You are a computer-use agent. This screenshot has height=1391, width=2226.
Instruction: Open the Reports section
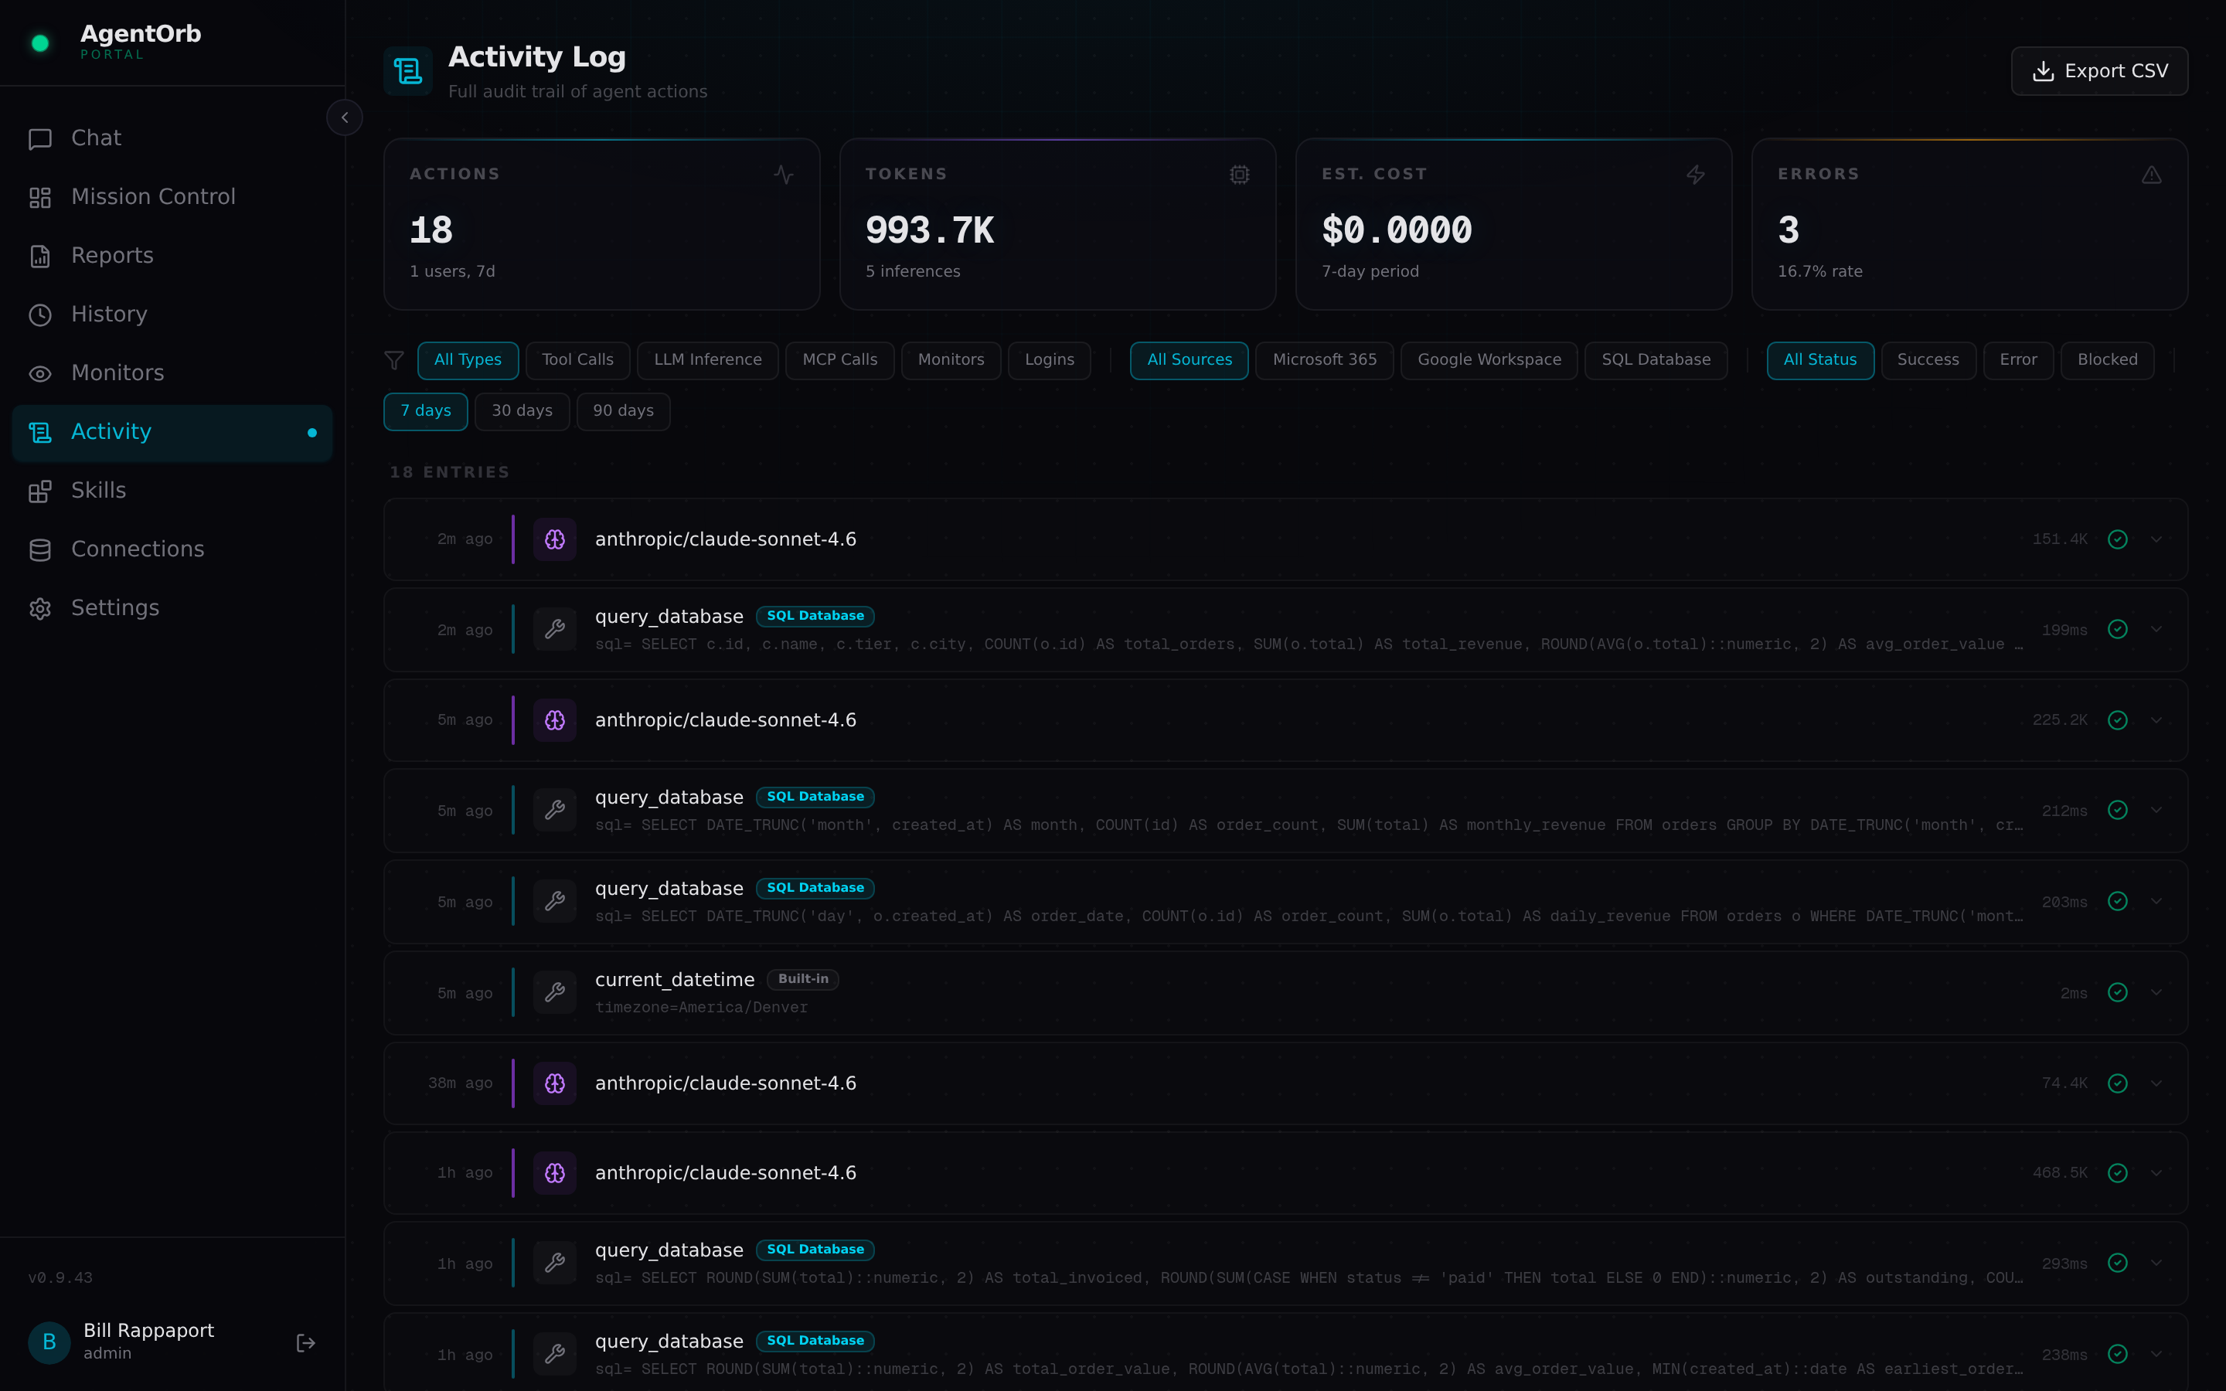[x=172, y=256]
